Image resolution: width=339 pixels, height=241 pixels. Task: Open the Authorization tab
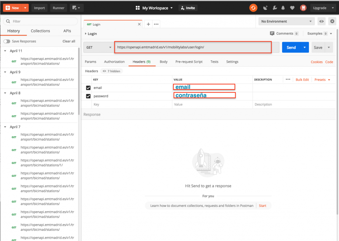pyautogui.click(x=114, y=62)
